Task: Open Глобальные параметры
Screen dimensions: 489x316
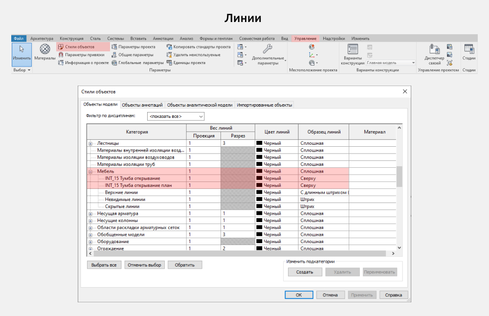Action: [x=137, y=63]
